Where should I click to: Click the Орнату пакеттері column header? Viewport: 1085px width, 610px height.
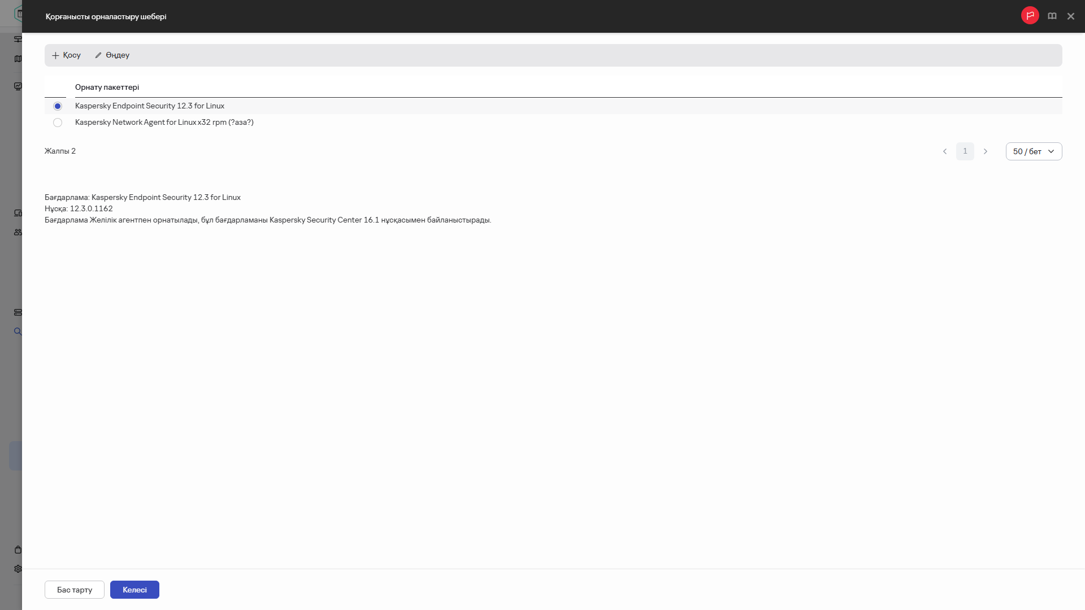(107, 87)
